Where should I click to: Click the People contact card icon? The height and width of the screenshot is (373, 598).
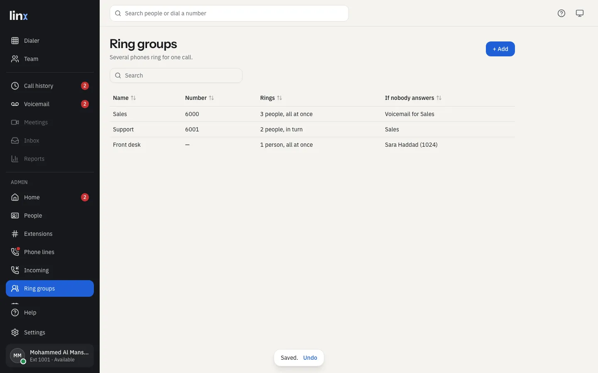coord(15,216)
